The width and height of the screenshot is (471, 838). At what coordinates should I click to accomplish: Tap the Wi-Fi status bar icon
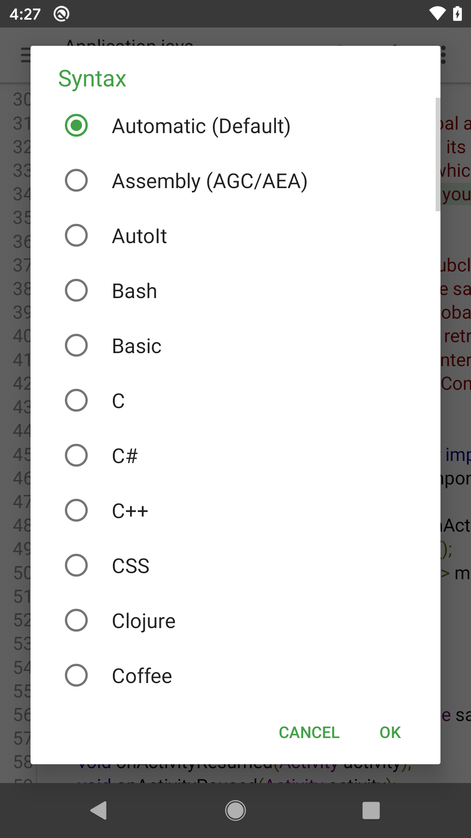pyautogui.click(x=437, y=14)
